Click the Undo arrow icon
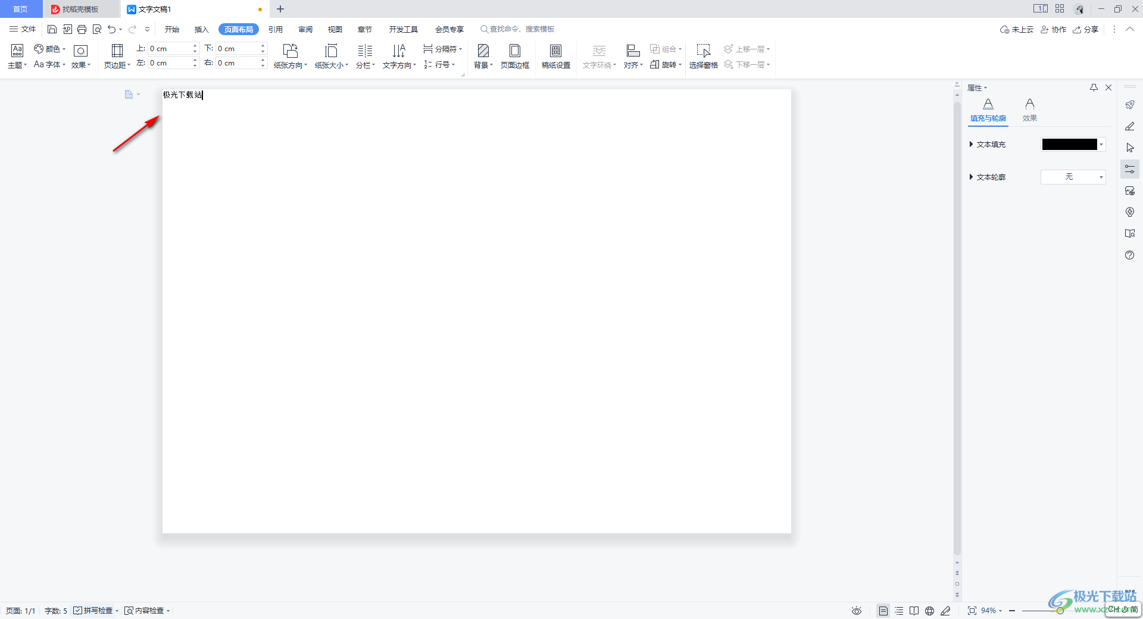 pyautogui.click(x=111, y=29)
